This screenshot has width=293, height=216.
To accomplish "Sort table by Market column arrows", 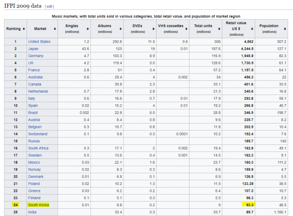I will coord(59,29).
